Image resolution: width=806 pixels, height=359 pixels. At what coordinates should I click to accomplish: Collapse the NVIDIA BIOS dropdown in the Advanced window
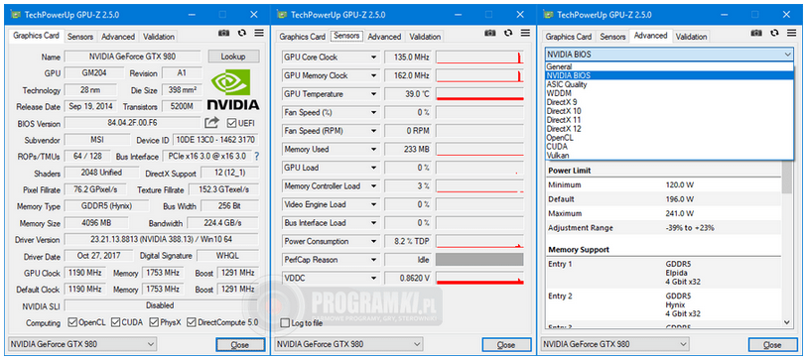788,54
